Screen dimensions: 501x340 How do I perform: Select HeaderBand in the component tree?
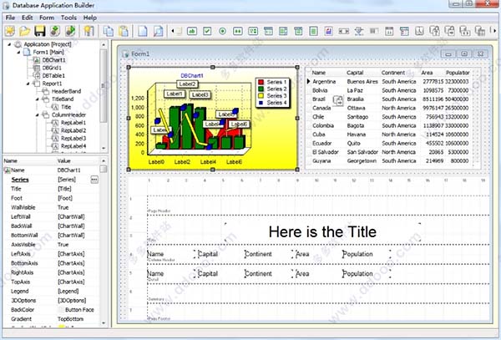[66, 91]
